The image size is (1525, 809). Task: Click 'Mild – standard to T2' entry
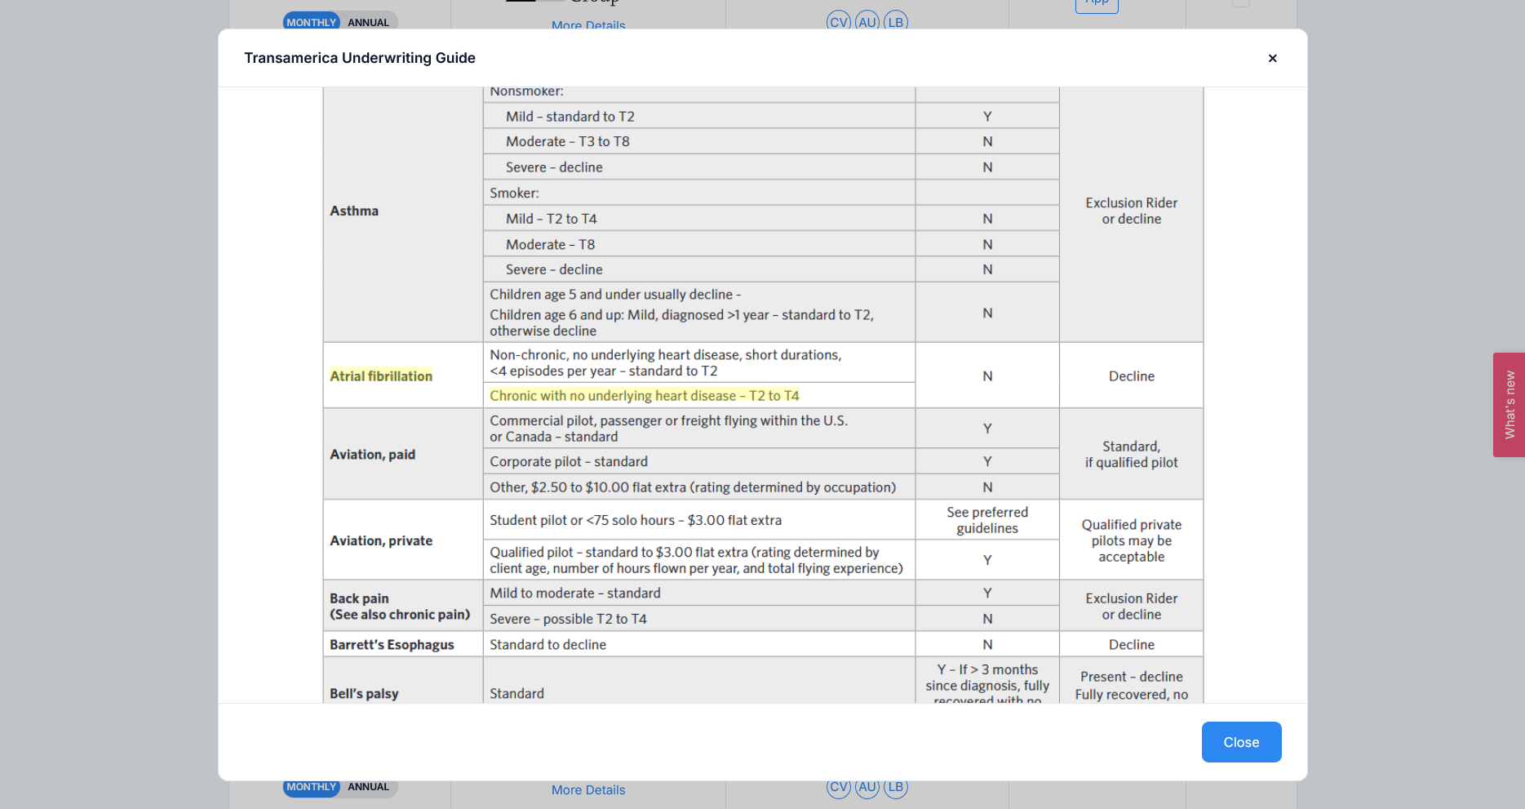click(570, 116)
